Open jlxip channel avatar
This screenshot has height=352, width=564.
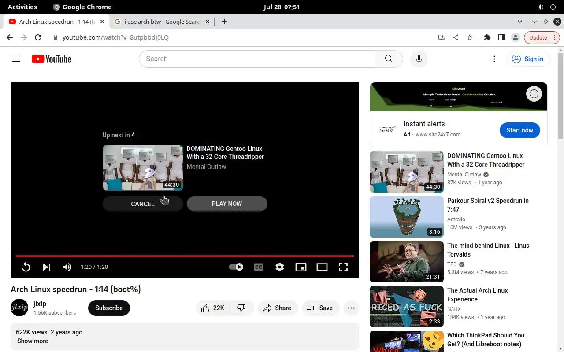pos(19,308)
